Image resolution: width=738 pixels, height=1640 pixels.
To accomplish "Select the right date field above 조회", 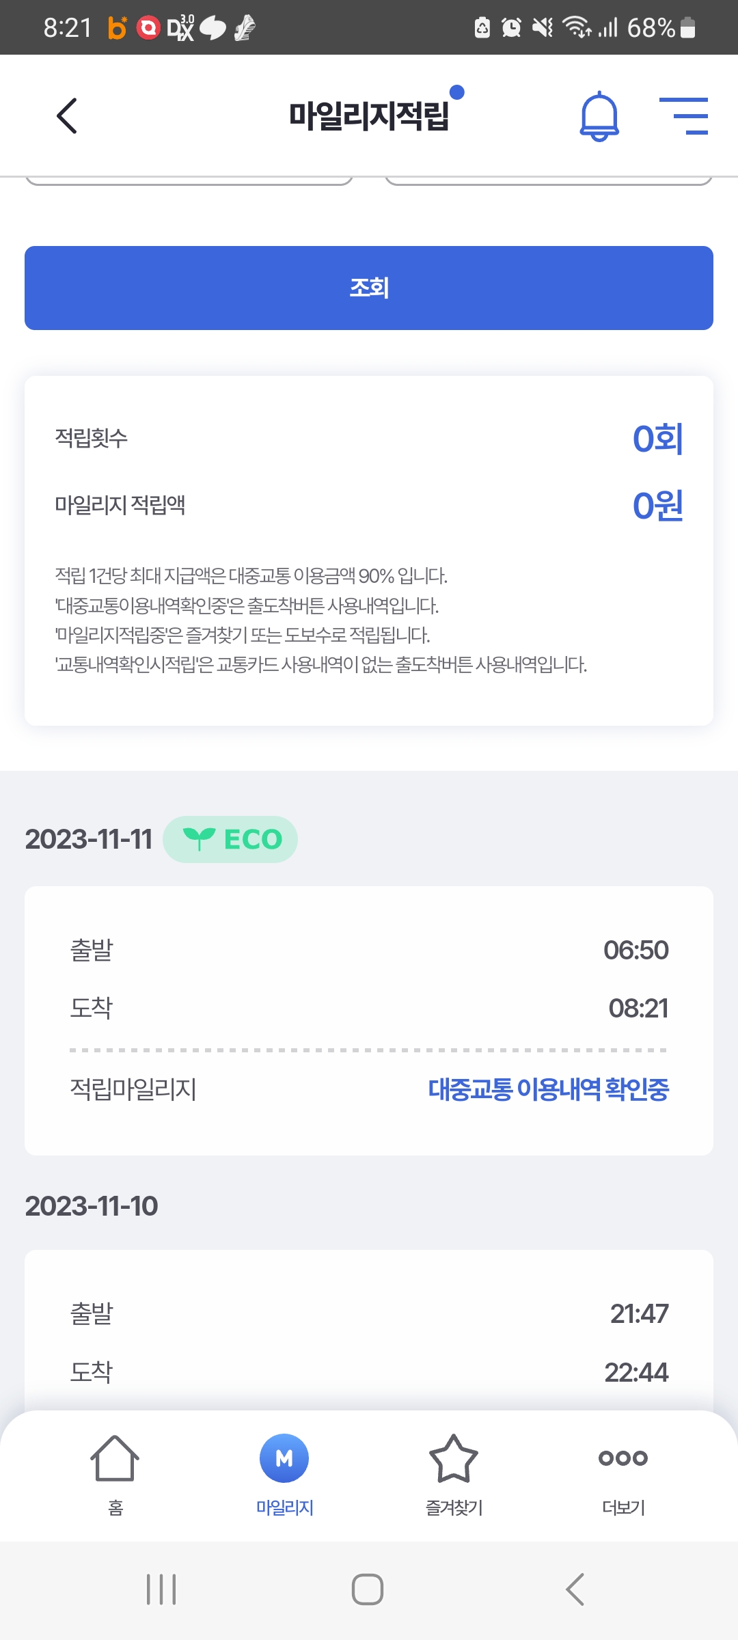I will (549, 180).
